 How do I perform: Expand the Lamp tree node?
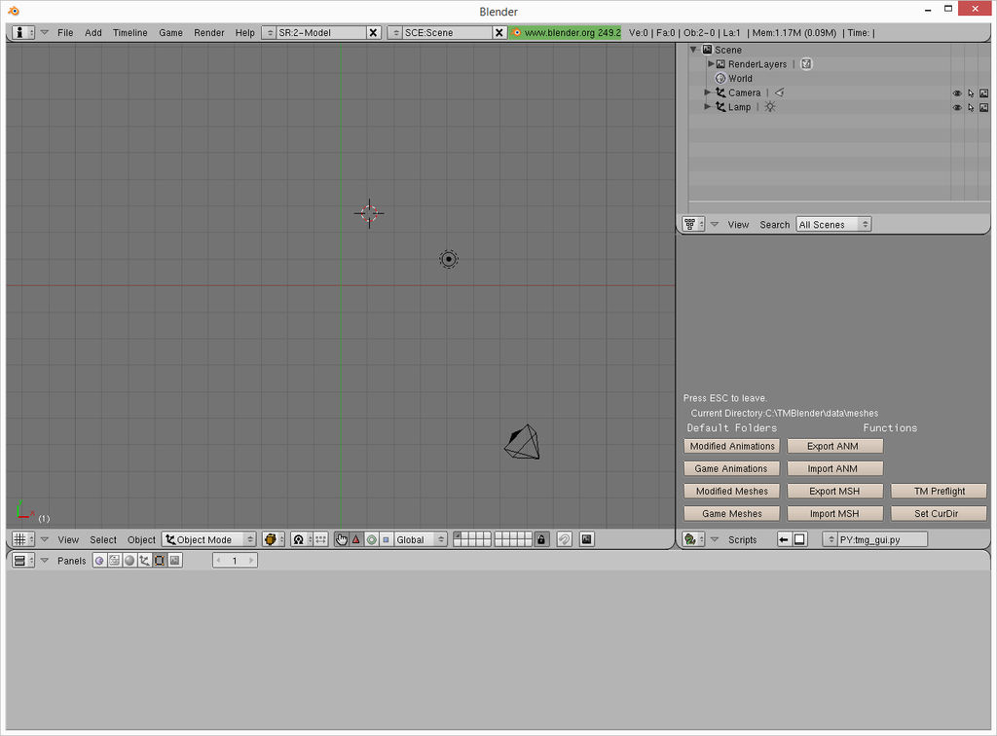[708, 107]
